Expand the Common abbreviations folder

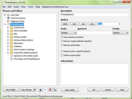coord(8,40)
